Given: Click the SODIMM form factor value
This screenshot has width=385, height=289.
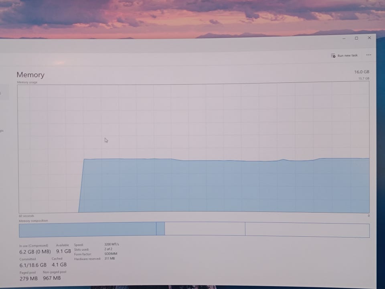Looking at the screenshot, I should (x=111, y=254).
